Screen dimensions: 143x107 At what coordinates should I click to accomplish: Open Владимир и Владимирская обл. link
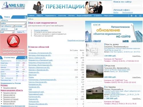point(40,63)
